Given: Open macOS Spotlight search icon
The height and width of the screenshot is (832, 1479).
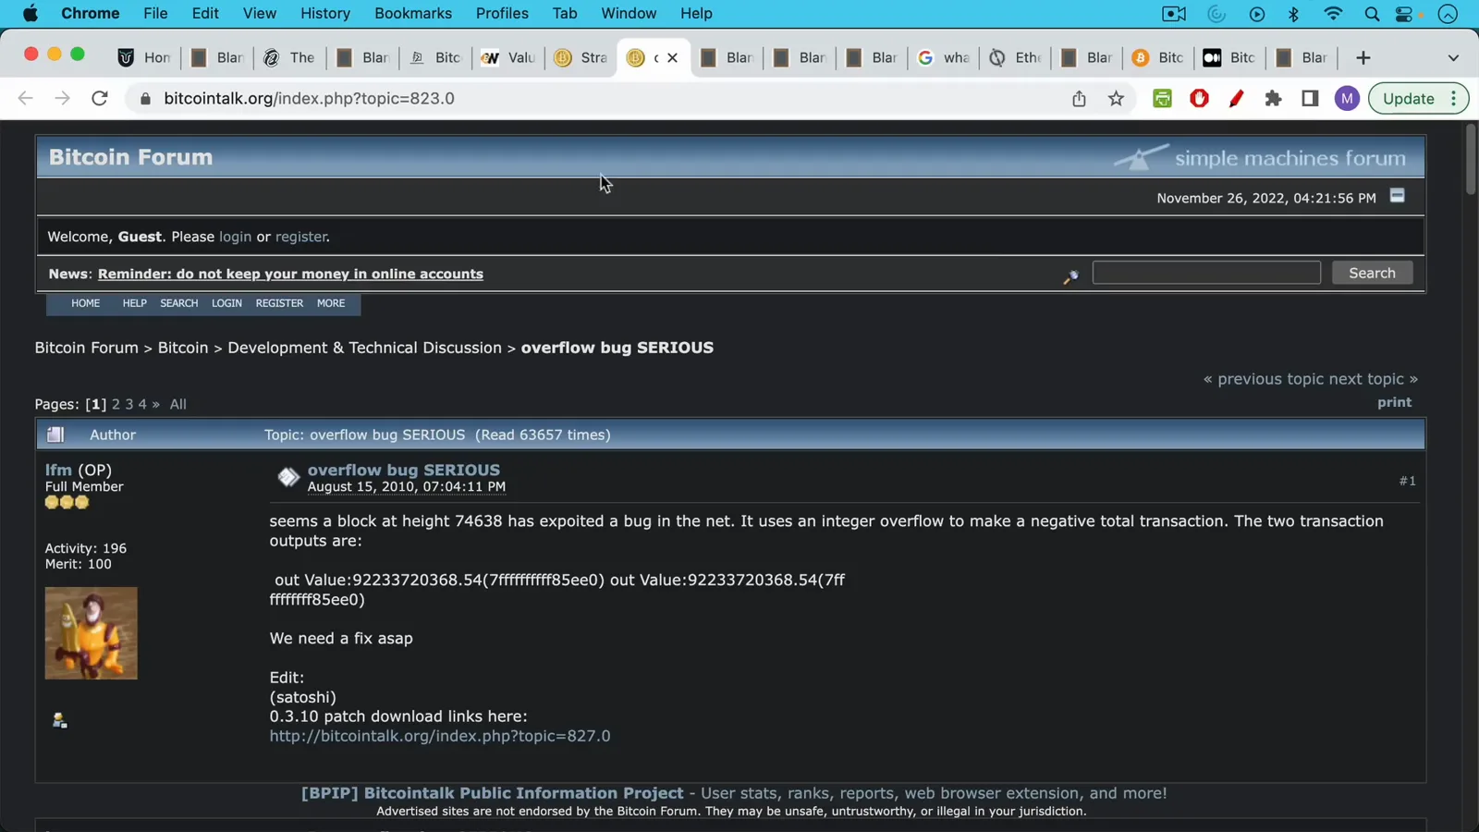Looking at the screenshot, I should 1372,14.
